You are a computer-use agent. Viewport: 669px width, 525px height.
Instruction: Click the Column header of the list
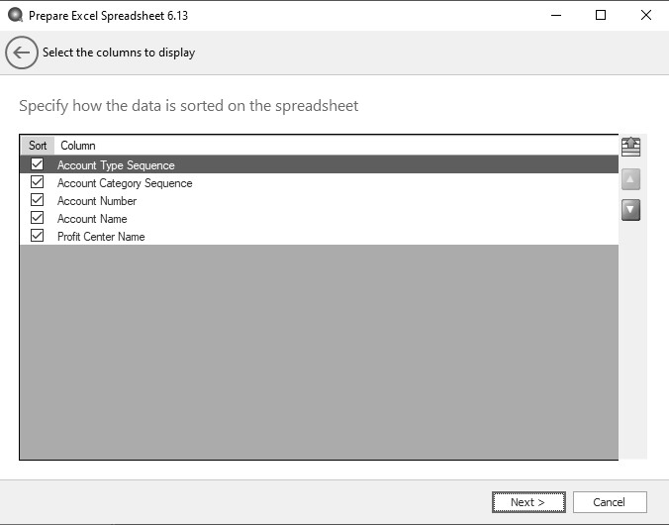point(78,146)
